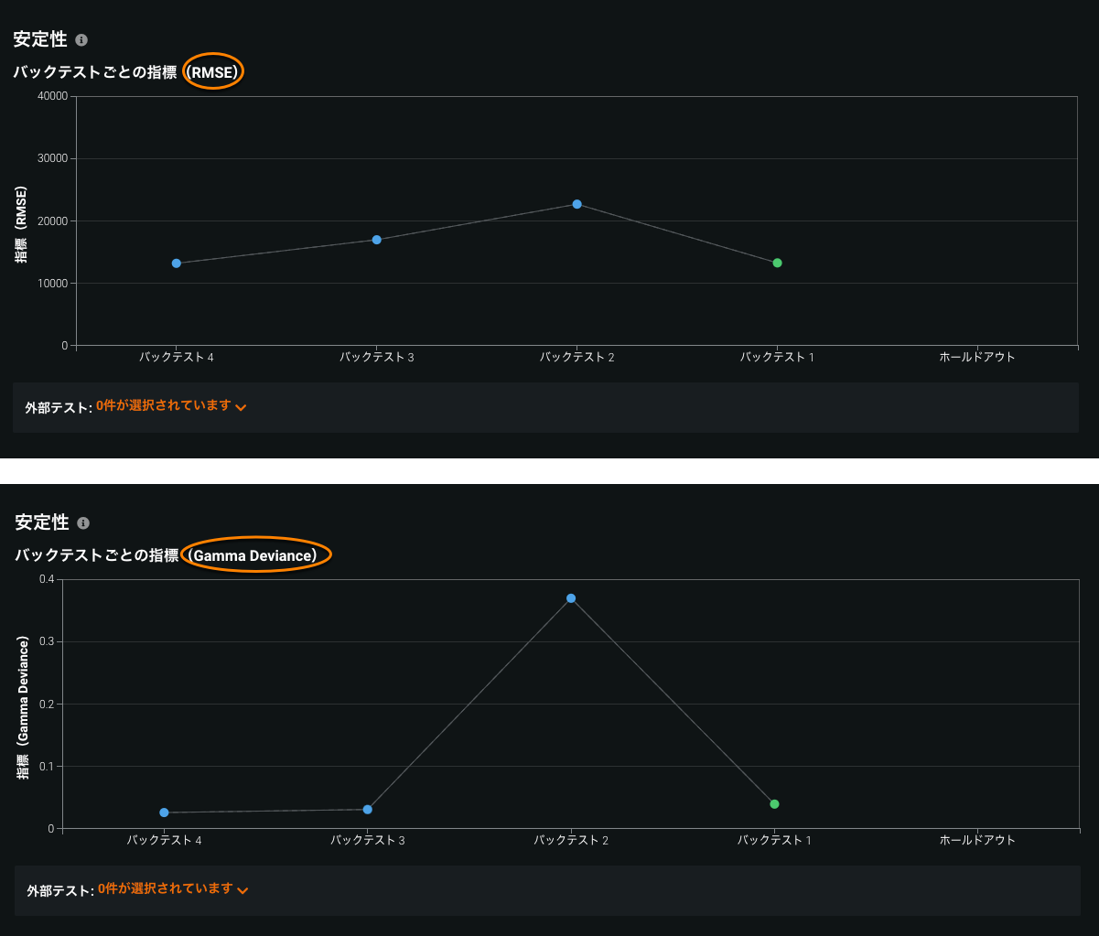
Task: Expand the chevron beside 0件が選択されています in the RMSE panel
Action: (241, 408)
